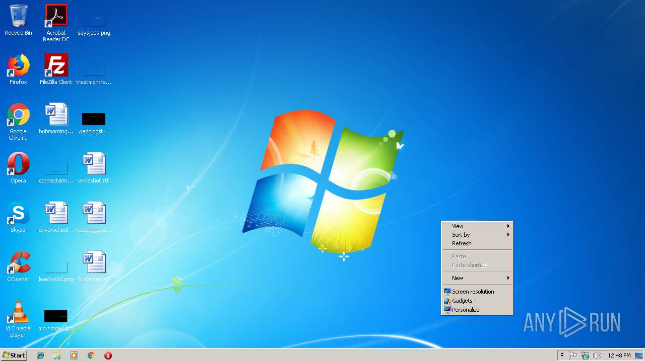Launch FileZilla Client shortcut

click(x=56, y=69)
